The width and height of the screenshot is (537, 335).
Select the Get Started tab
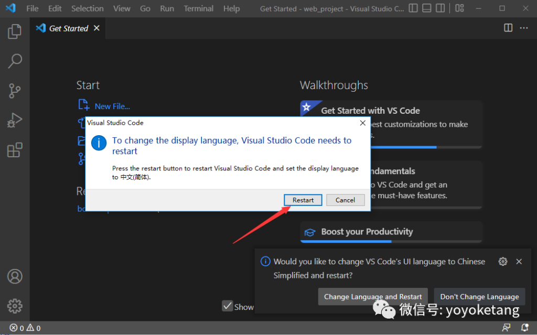coord(68,28)
